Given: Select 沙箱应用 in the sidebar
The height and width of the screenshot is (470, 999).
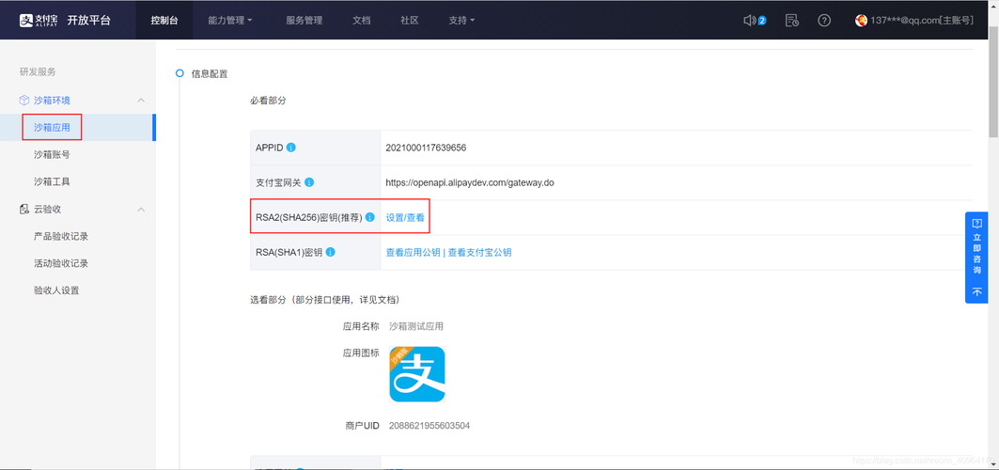Looking at the screenshot, I should [78, 128].
